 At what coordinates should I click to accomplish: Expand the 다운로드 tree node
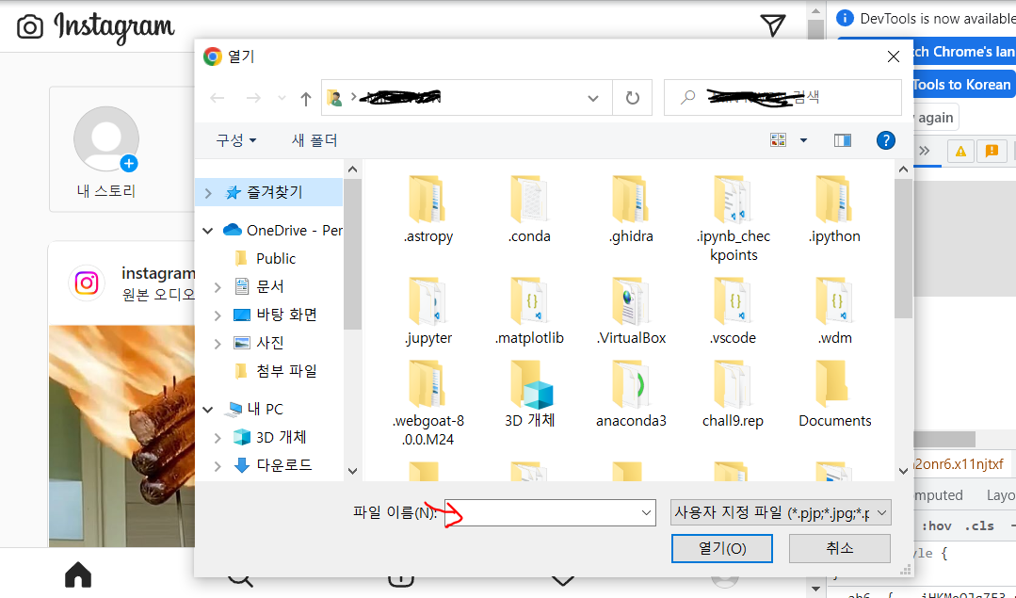(x=218, y=465)
